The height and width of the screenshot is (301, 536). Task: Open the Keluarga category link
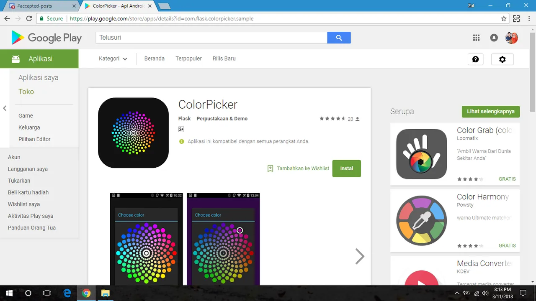tap(29, 128)
